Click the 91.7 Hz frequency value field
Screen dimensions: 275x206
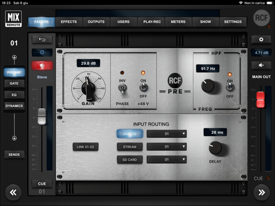click(x=208, y=69)
